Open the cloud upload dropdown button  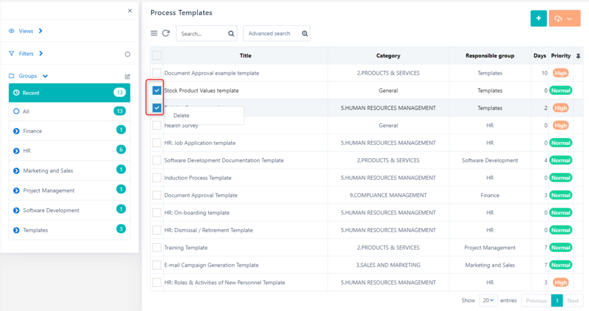click(x=565, y=18)
